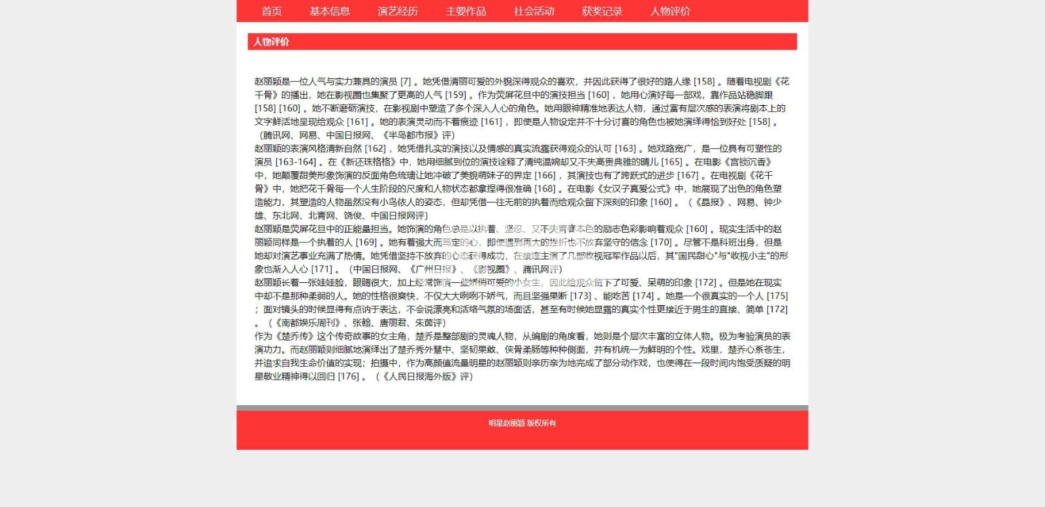Open the 首页 navigation tab
The width and height of the screenshot is (1045, 507).
(271, 11)
